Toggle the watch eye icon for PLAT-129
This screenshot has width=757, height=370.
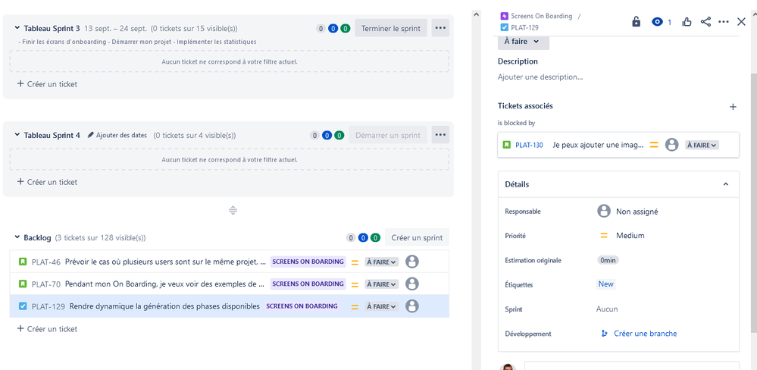[657, 22]
